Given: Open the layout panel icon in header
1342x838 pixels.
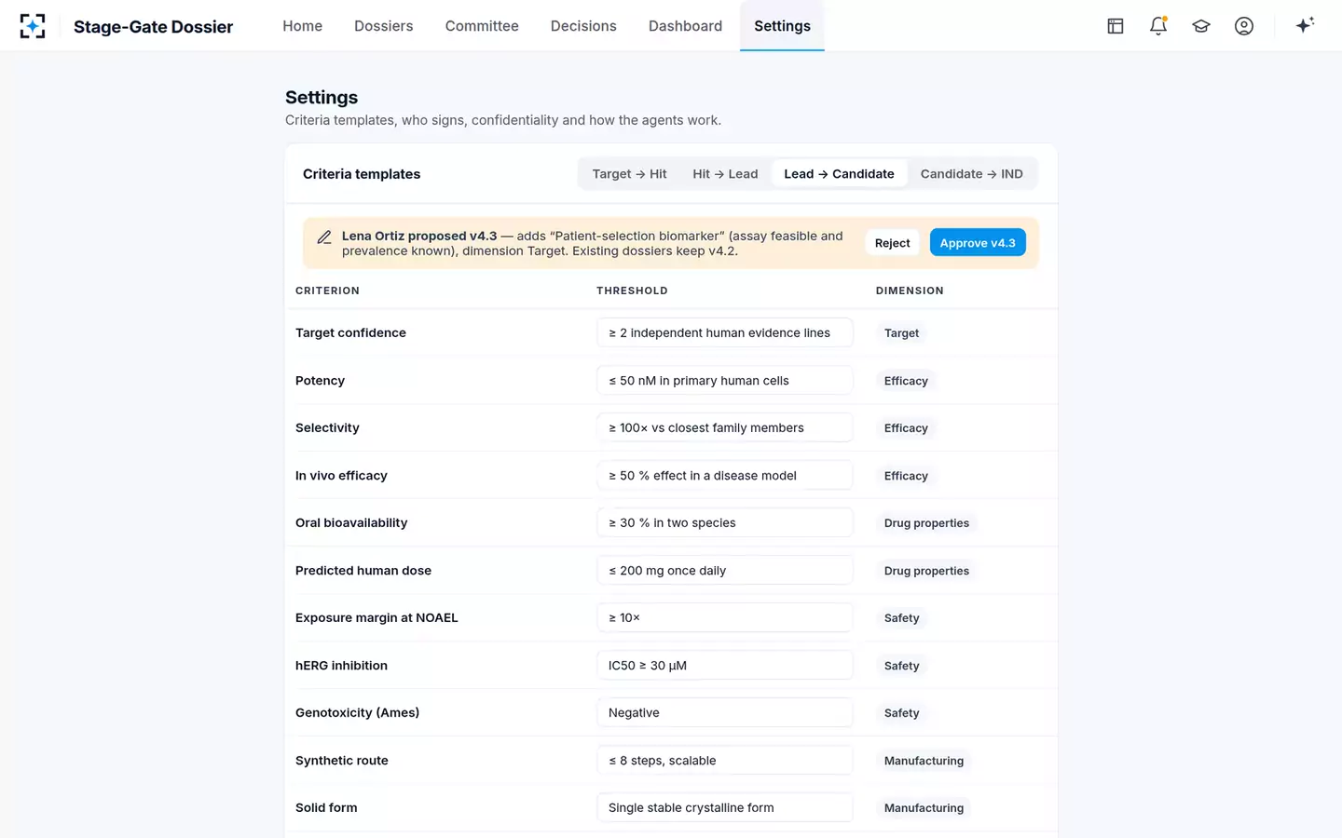Looking at the screenshot, I should coord(1116,26).
